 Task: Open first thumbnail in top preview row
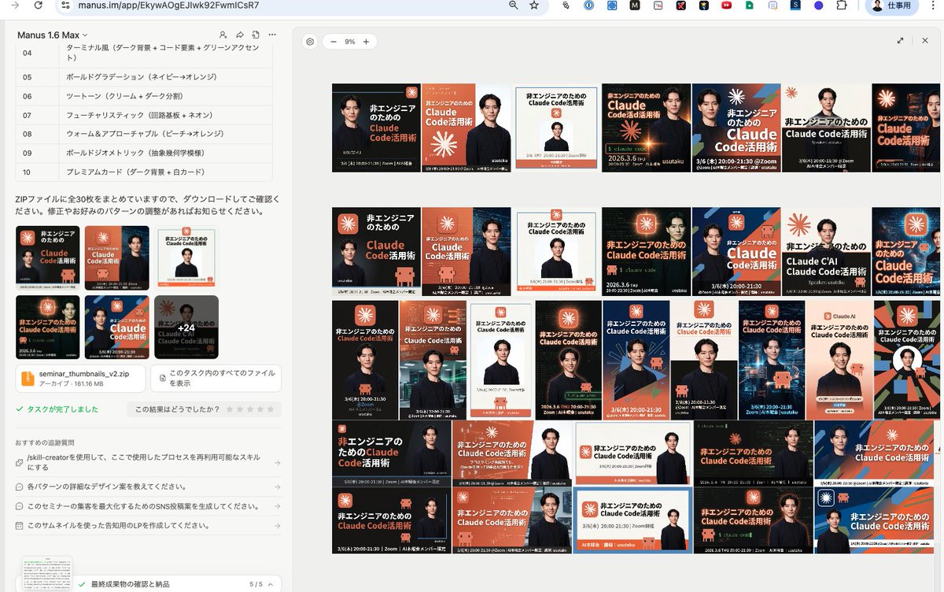coord(376,128)
